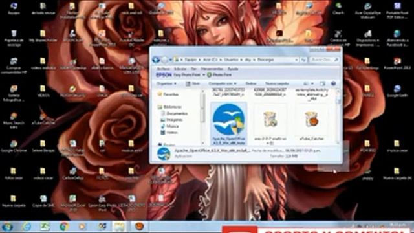The width and height of the screenshot is (414, 233).
Task: Open the view options dropdown arrow
Action: click(312, 83)
